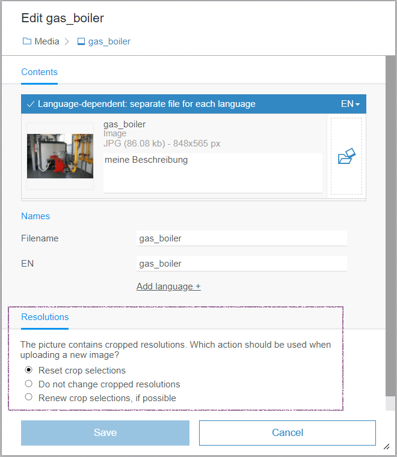
Task: Open the EN language dropdown
Action: point(350,104)
